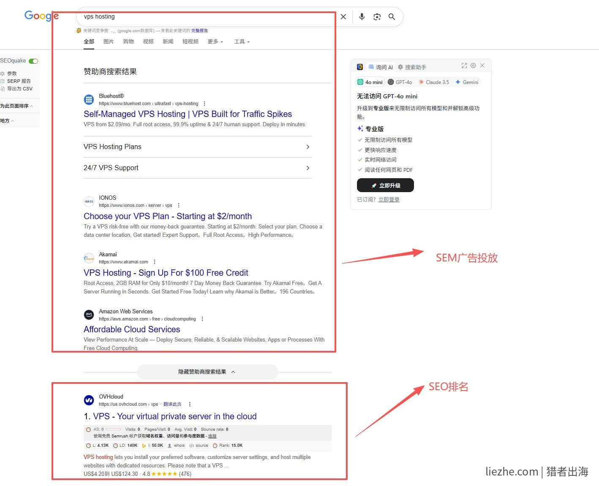
Task: Click the OVHcloud favicon
Action: click(89, 400)
